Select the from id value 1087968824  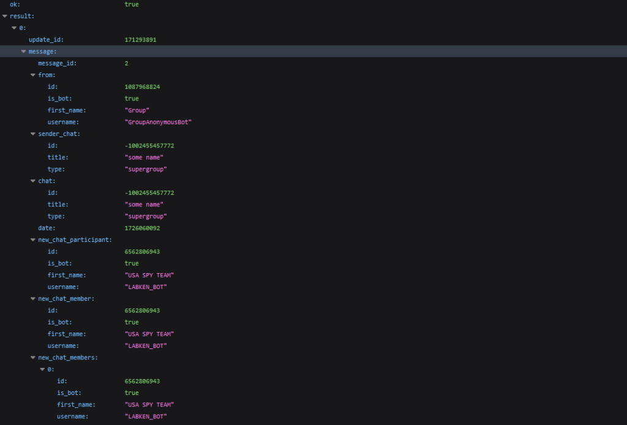(x=142, y=87)
